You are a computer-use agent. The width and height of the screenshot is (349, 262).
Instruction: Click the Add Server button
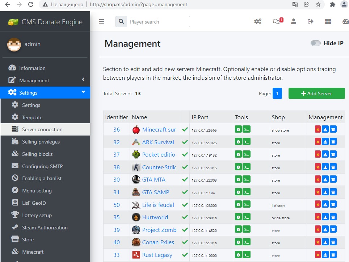pyautogui.click(x=316, y=93)
